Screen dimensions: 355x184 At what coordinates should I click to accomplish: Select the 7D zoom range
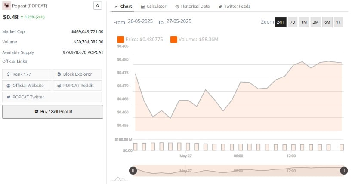pyautogui.click(x=293, y=22)
